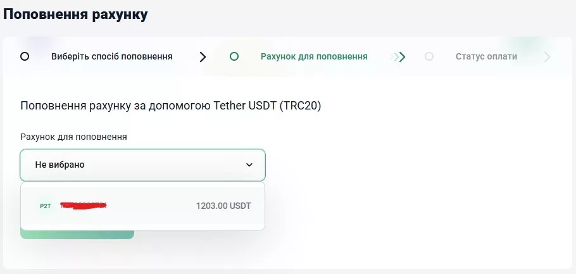
Task: Click the greyed circle beside 'Статус оплати'
Action: tap(429, 56)
